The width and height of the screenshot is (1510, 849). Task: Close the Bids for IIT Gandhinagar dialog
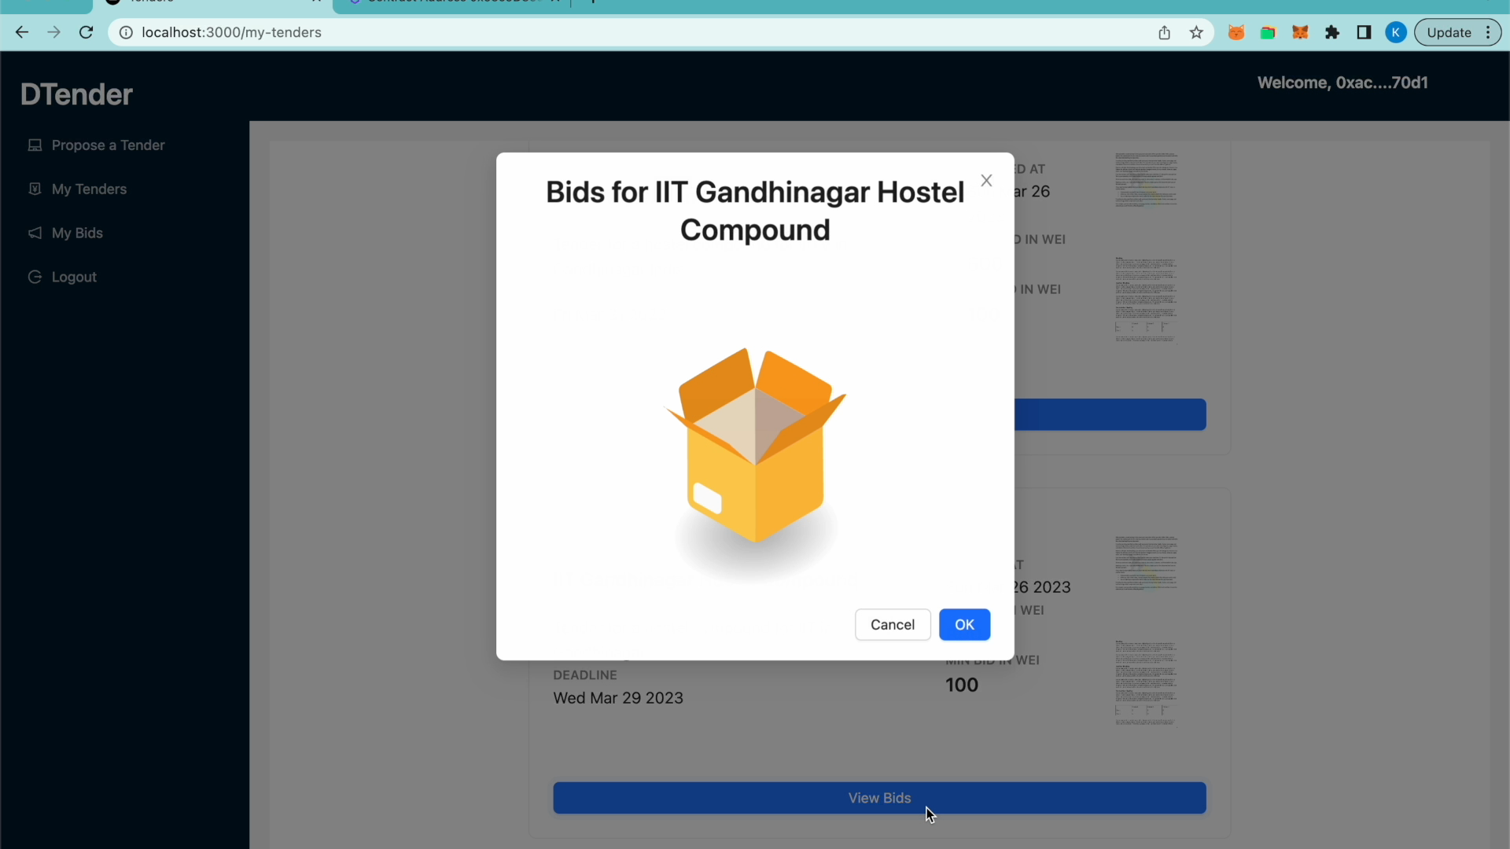point(986,181)
